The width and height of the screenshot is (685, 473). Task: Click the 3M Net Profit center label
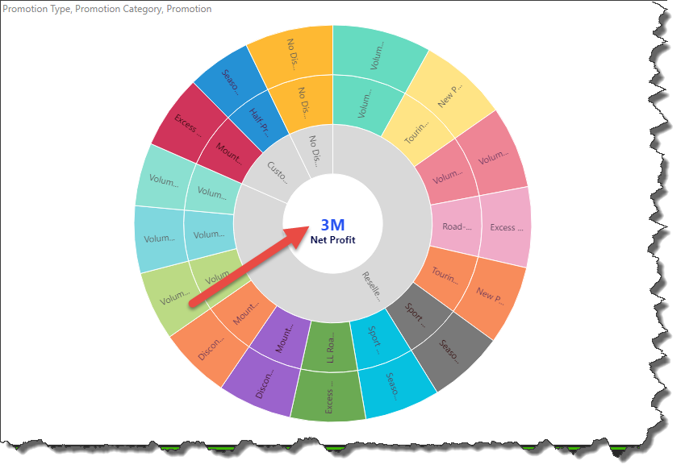pyautogui.click(x=332, y=230)
